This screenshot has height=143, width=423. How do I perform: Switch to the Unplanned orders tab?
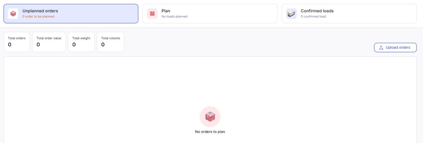pos(71,14)
